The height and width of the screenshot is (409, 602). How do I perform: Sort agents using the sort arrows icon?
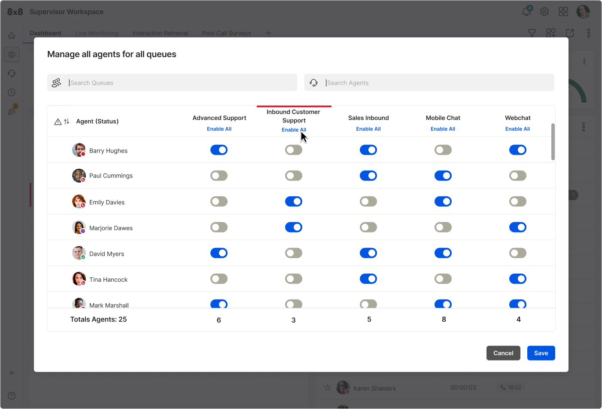[67, 122]
